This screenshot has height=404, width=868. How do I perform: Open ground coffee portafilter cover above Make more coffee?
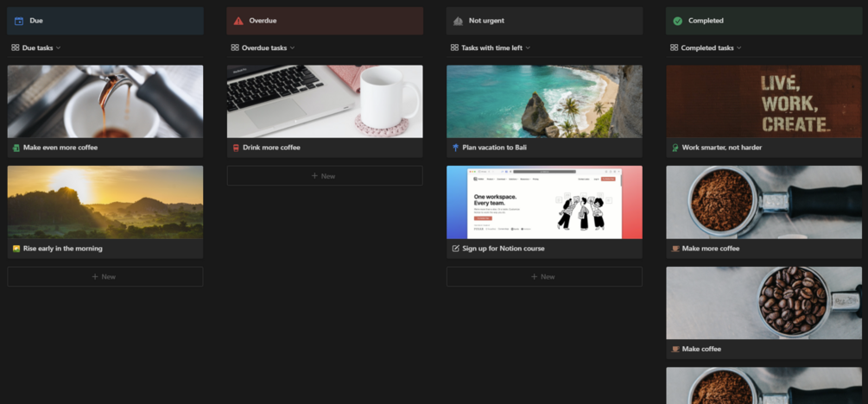tap(764, 203)
